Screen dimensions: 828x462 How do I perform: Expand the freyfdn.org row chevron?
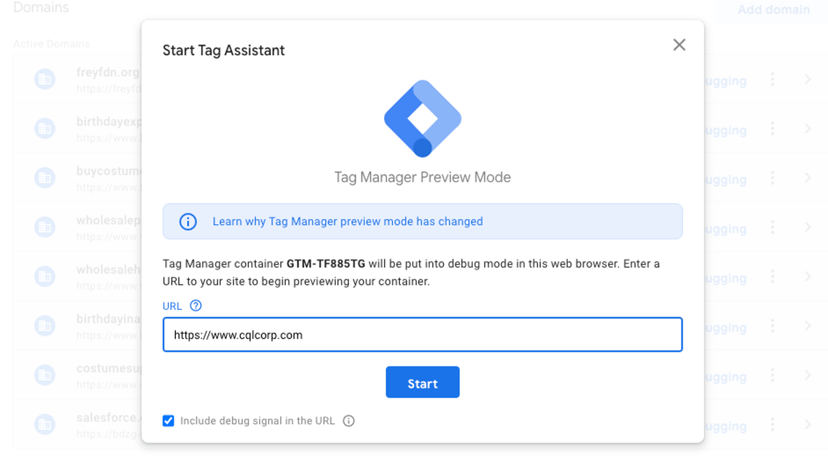click(x=807, y=80)
